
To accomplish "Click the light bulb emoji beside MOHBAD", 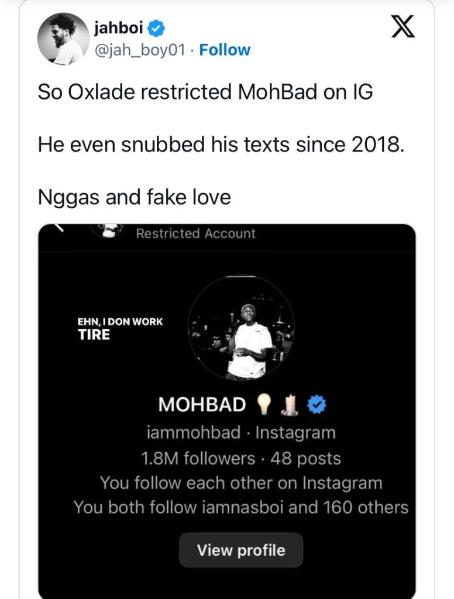I will [x=264, y=404].
